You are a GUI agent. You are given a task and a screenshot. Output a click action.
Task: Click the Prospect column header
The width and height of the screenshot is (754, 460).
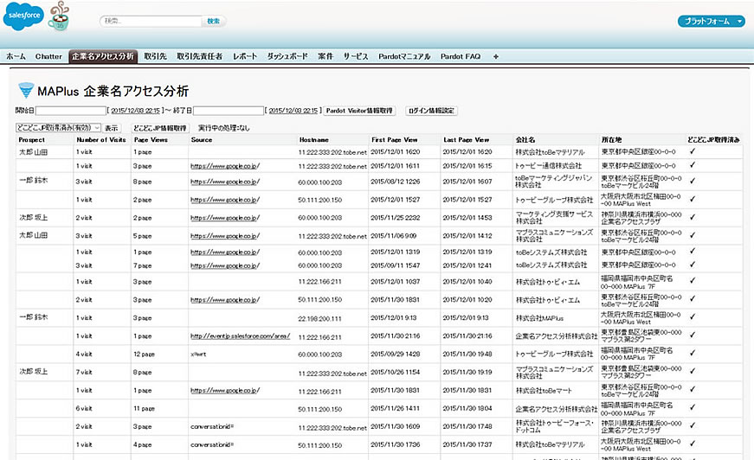(x=32, y=140)
